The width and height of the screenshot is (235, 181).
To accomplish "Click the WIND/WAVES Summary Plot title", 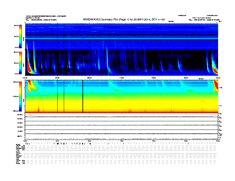I will [x=124, y=20].
